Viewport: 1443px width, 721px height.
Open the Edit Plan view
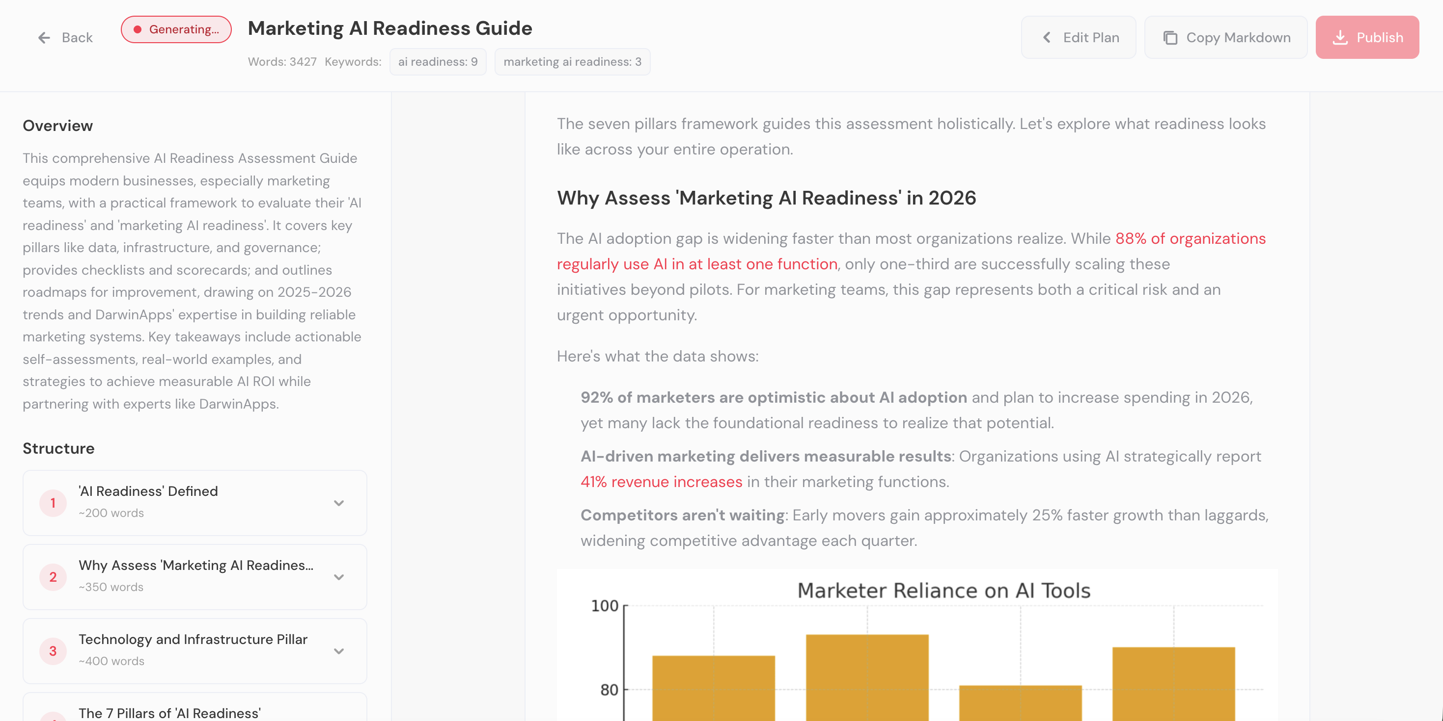click(x=1079, y=37)
